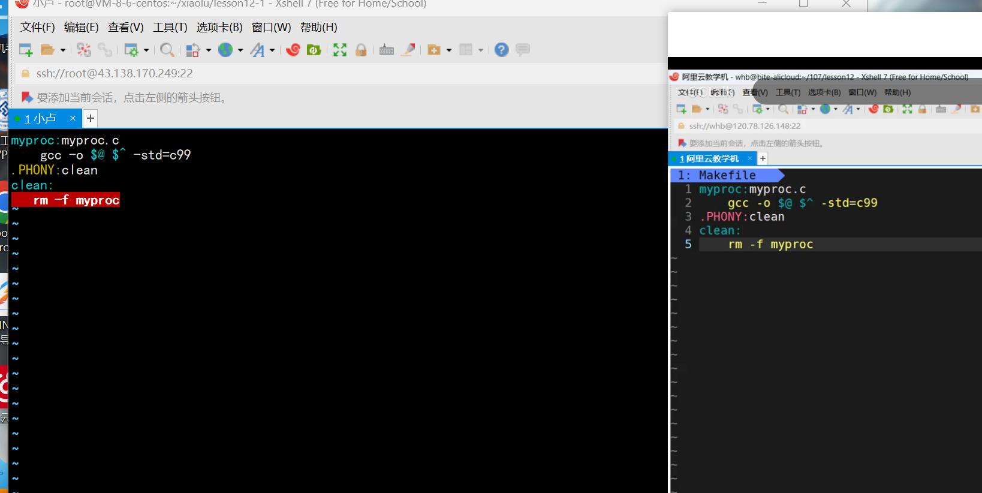982x493 pixels.
Task: Add new tab with plus button in 小卢 window
Action: (x=91, y=118)
